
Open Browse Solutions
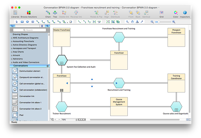click(29, 14)
